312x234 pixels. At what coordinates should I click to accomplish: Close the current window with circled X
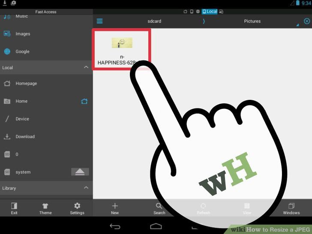coord(307,21)
